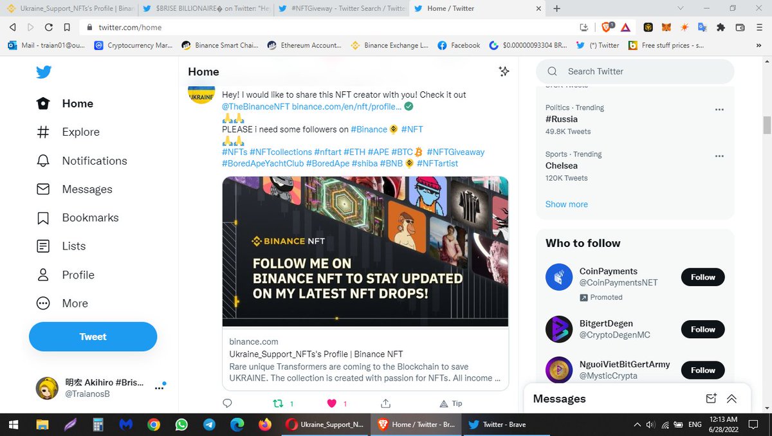Click the share icon on tweet
This screenshot has height=436, width=772.
pyautogui.click(x=386, y=403)
